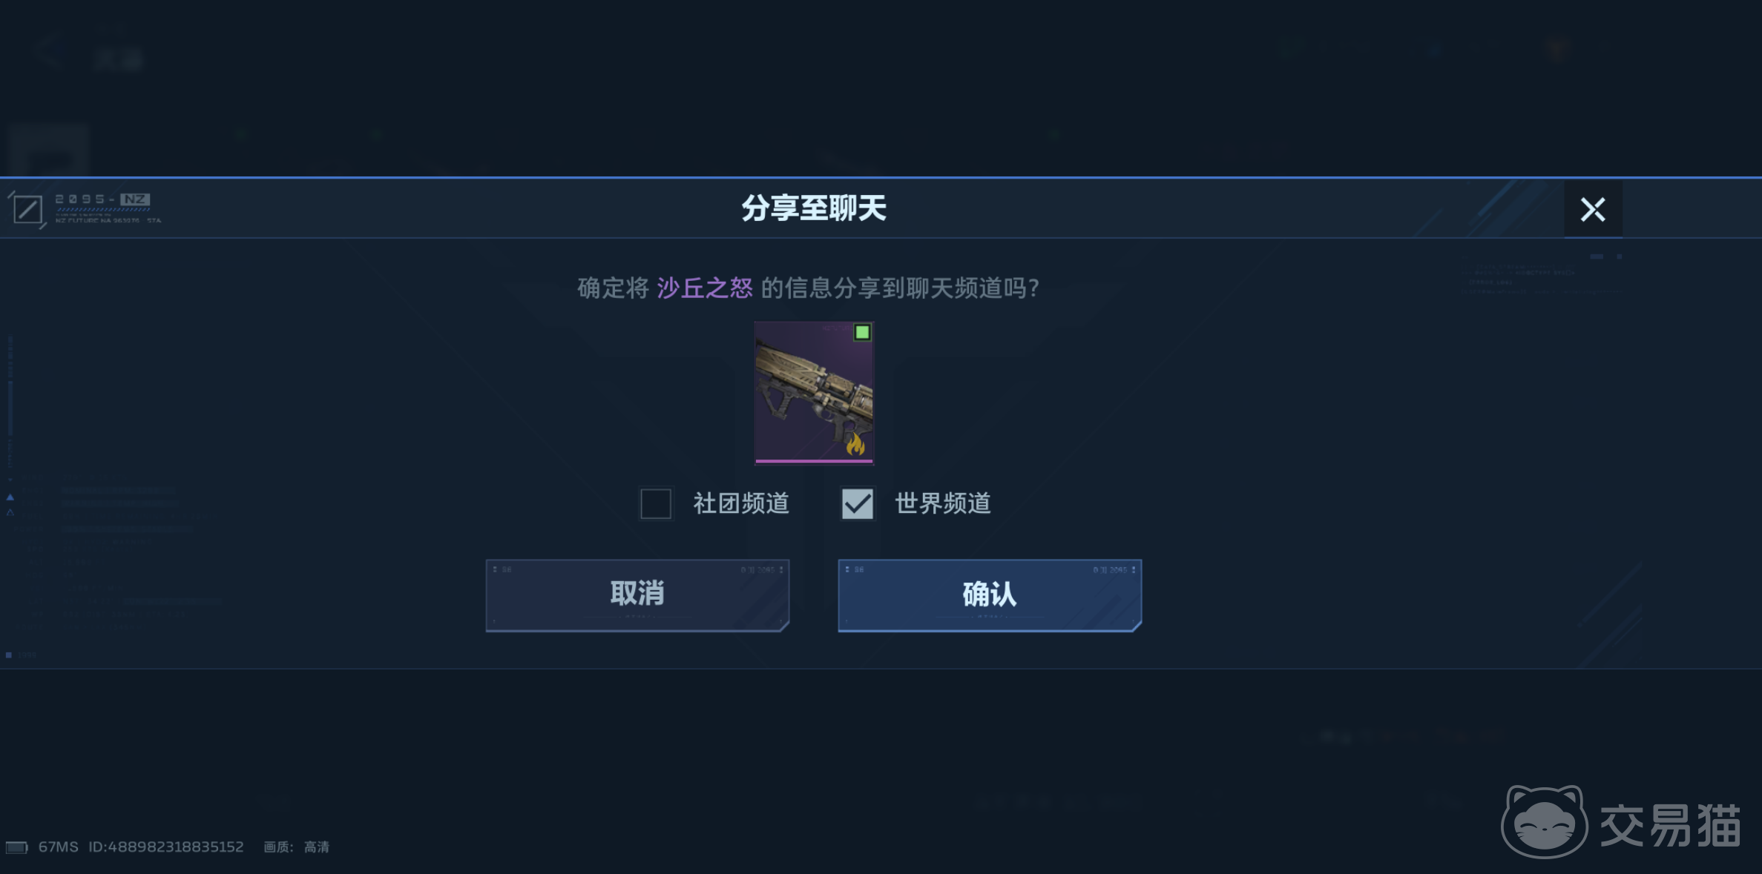Click the 取消 button
1762x874 pixels.
(637, 595)
